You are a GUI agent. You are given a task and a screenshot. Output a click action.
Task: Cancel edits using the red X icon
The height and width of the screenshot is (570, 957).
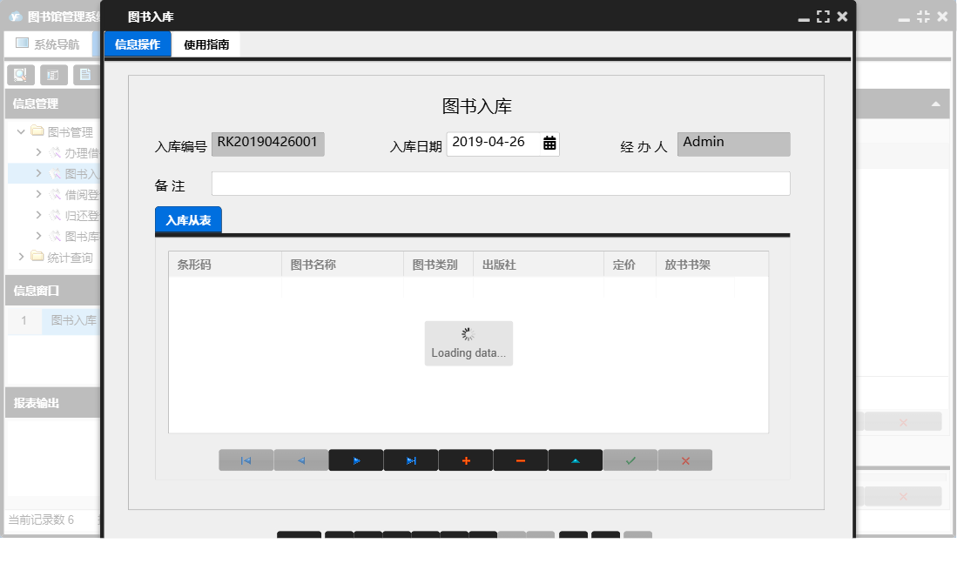684,459
